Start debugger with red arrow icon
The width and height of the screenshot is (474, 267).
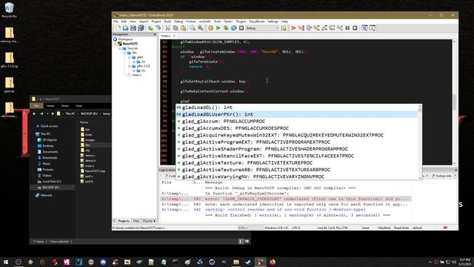coord(293,28)
